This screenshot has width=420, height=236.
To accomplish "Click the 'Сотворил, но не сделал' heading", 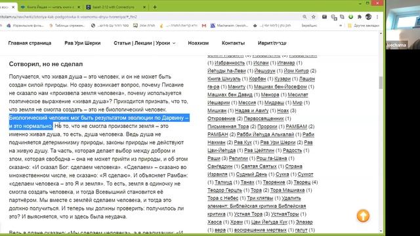I will click(46, 64).
